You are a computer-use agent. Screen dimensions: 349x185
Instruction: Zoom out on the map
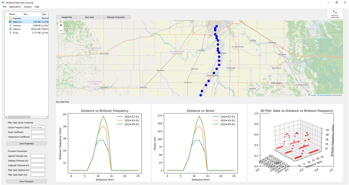click(x=61, y=31)
